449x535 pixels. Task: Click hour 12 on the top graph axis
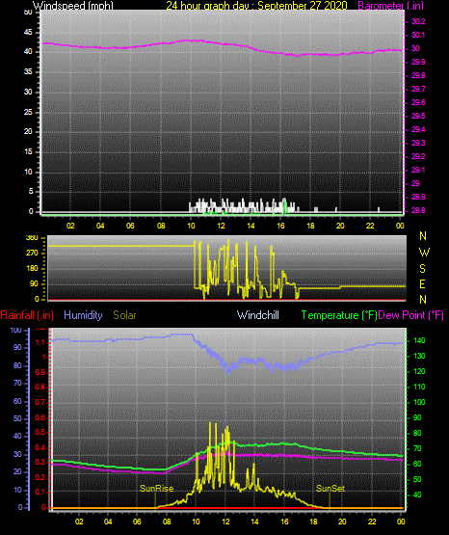(x=221, y=226)
